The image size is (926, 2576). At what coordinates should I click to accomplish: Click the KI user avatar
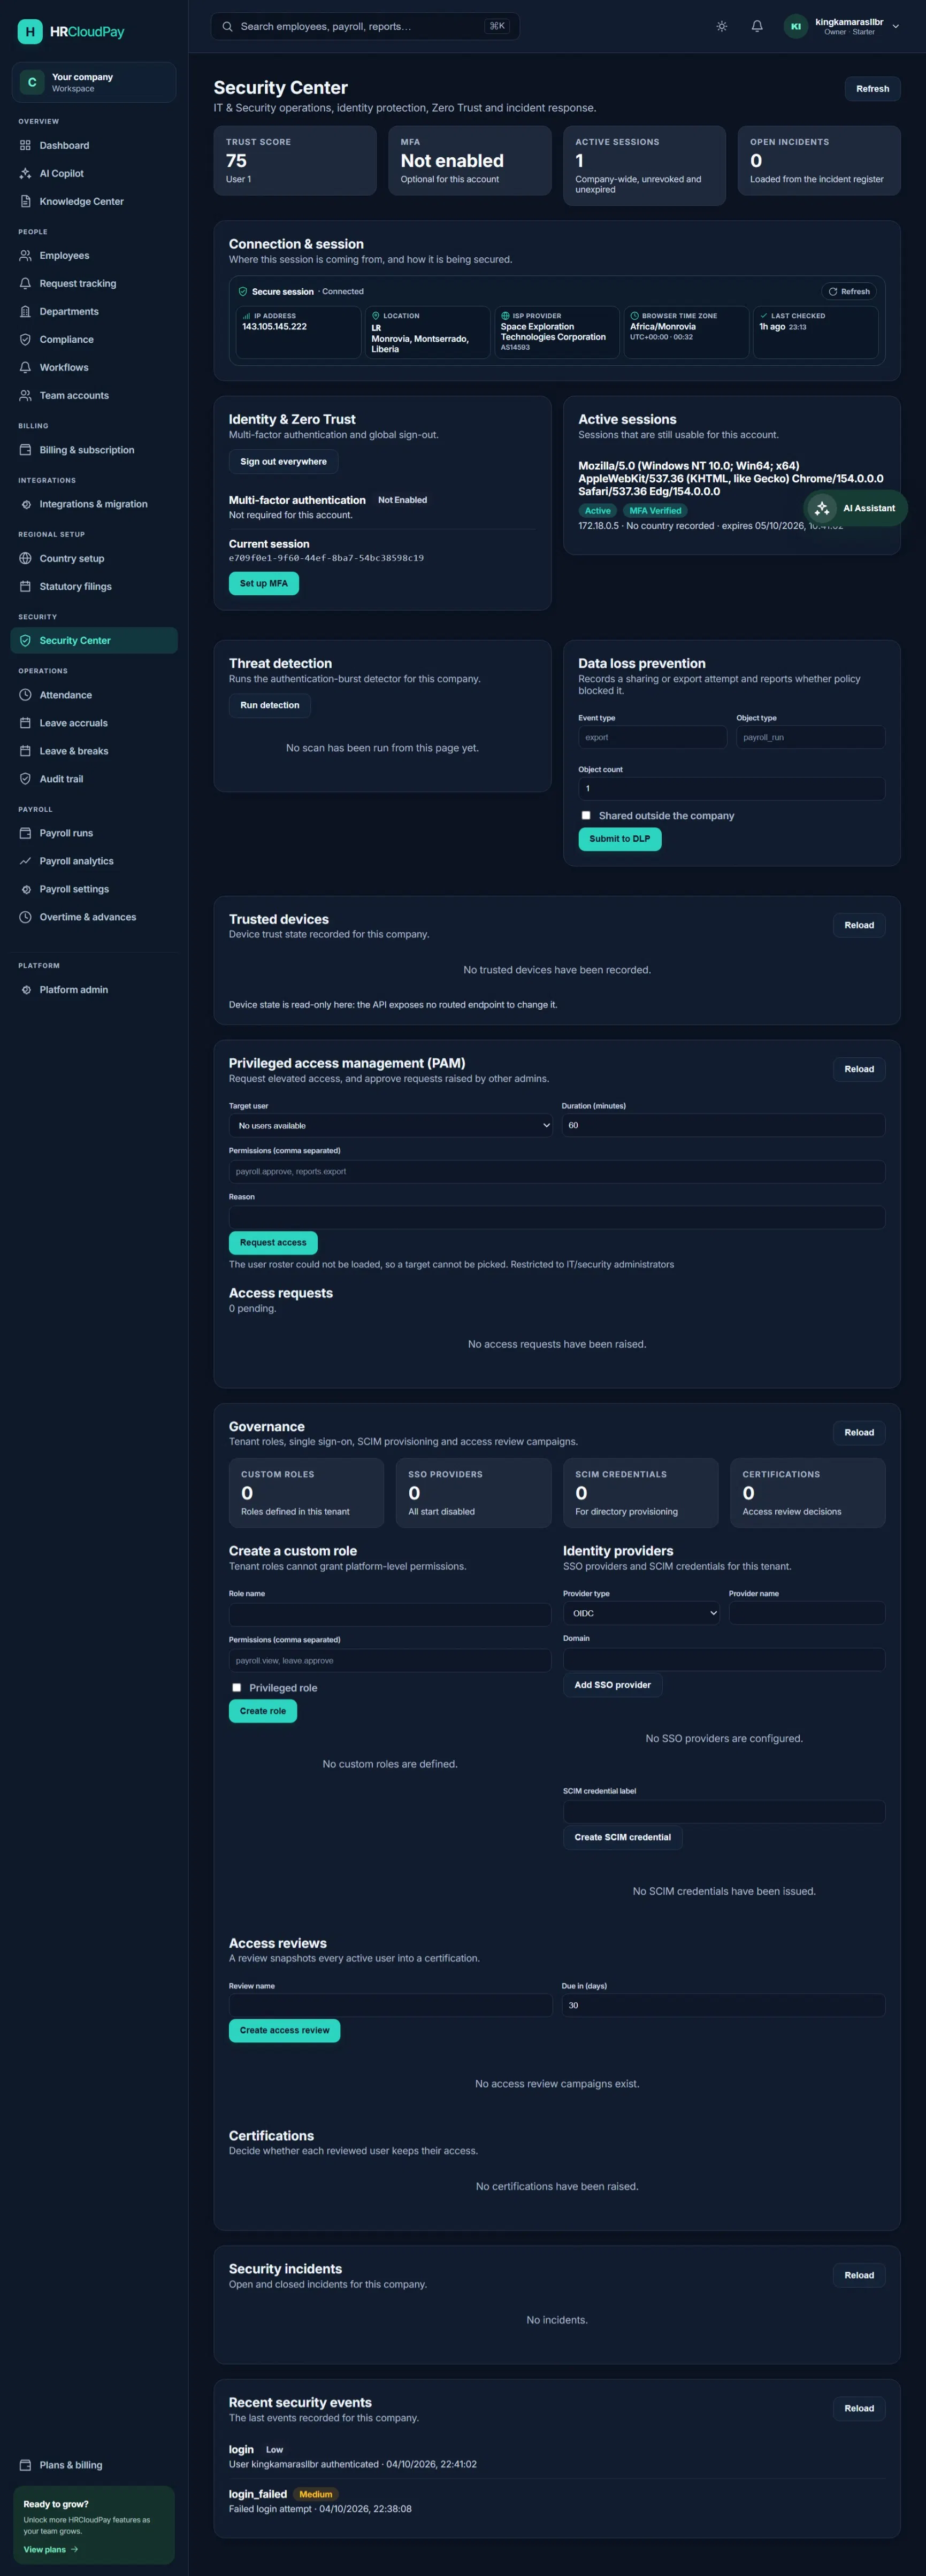[x=796, y=27]
